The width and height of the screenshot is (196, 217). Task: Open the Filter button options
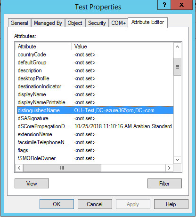tap(164, 183)
